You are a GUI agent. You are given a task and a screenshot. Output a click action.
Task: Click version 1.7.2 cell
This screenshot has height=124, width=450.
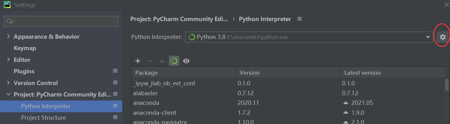pos(244,113)
